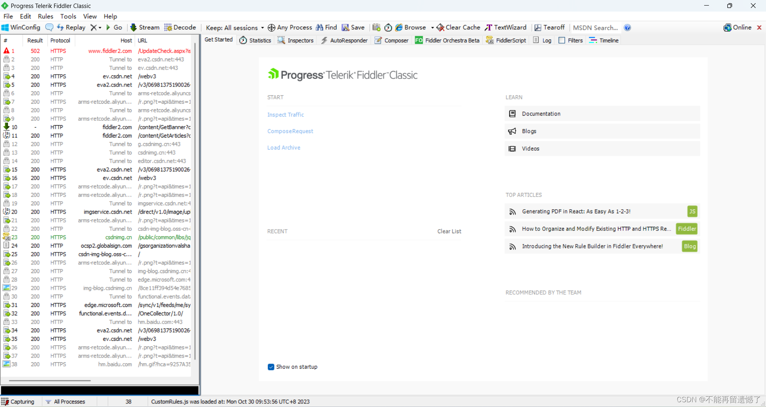This screenshot has width=766, height=407.
Task: Click the comment speech bubble icon
Action: (x=49, y=28)
